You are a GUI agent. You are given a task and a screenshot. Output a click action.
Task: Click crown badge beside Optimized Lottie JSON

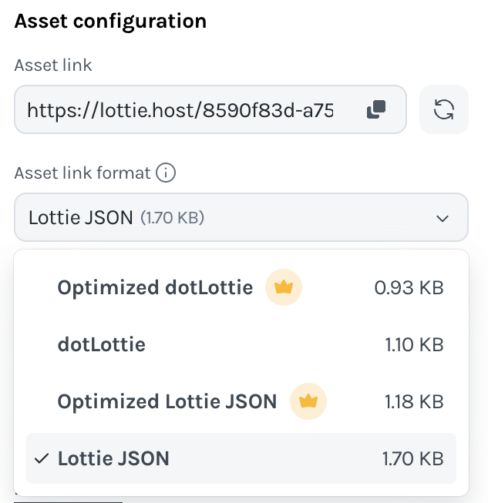308,401
